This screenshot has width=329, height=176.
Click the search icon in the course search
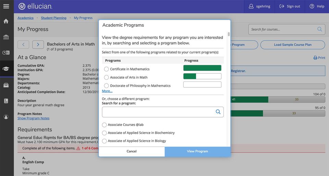(x=319, y=29)
